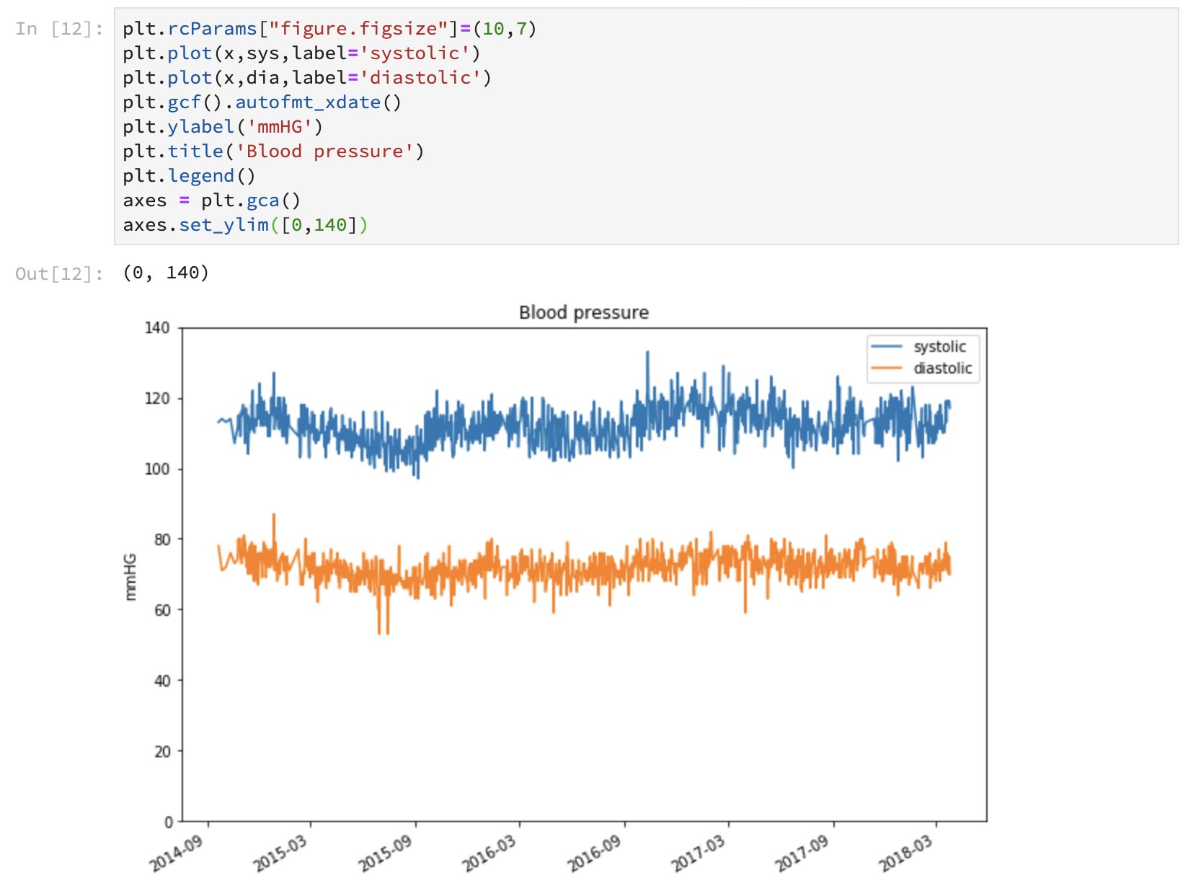
Task: Click the axes.set_ylim code line
Action: pos(245,225)
